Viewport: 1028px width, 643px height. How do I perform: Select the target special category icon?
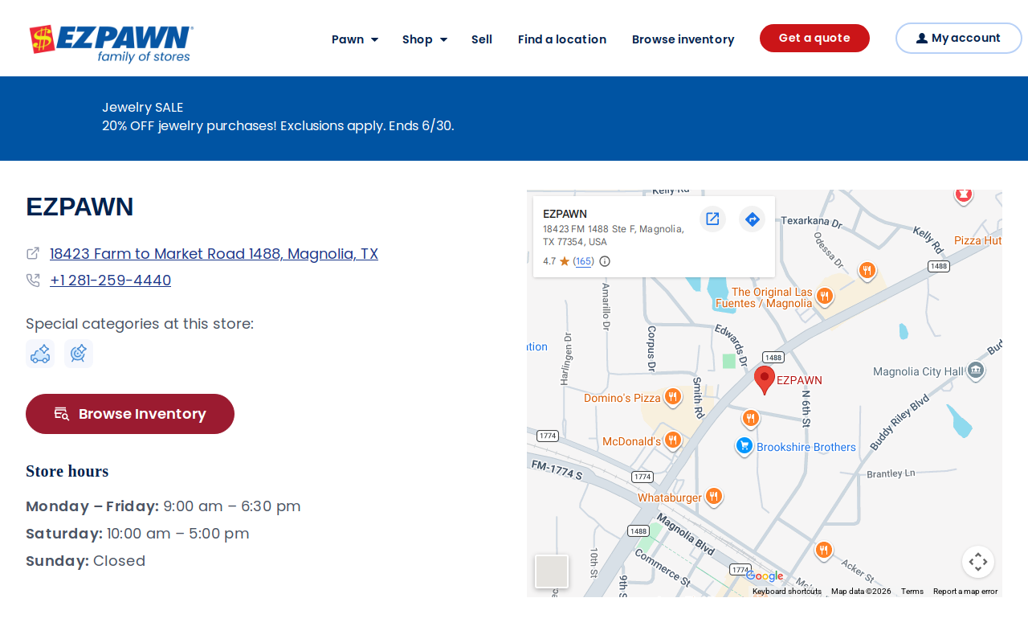pos(79,354)
